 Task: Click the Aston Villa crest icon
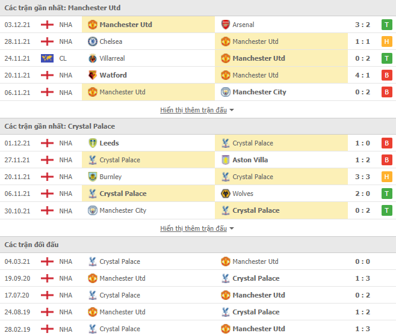coord(225,160)
